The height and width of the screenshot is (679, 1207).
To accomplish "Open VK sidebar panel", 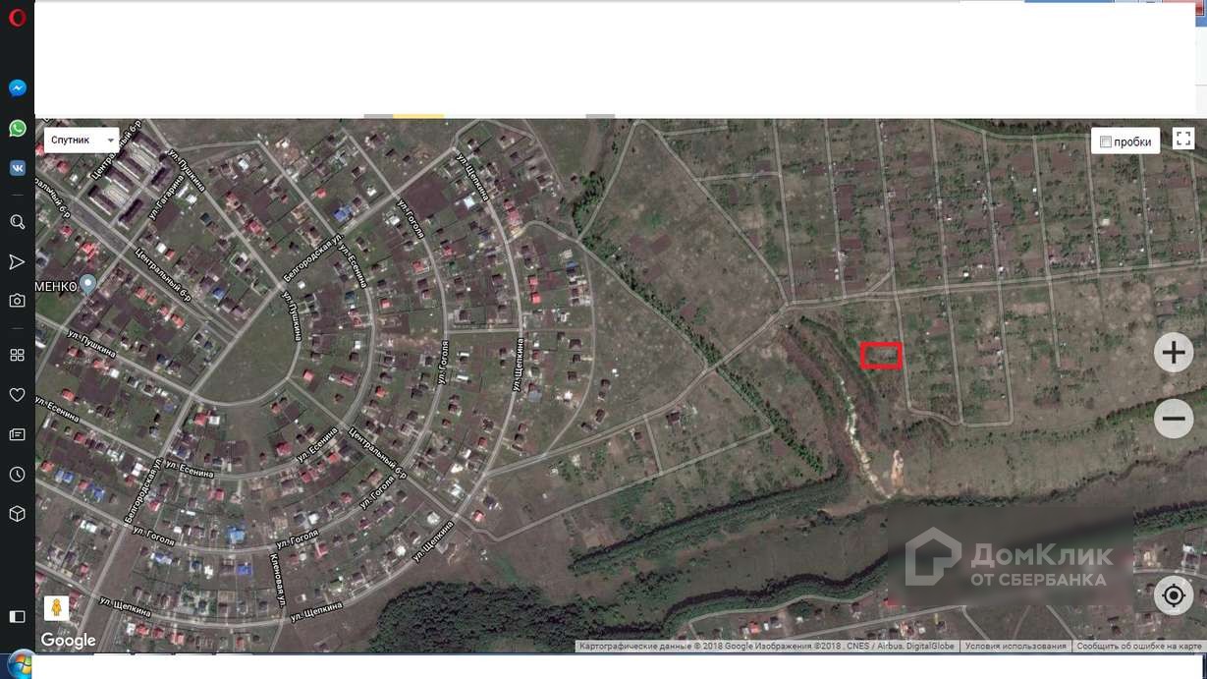I will [x=17, y=167].
